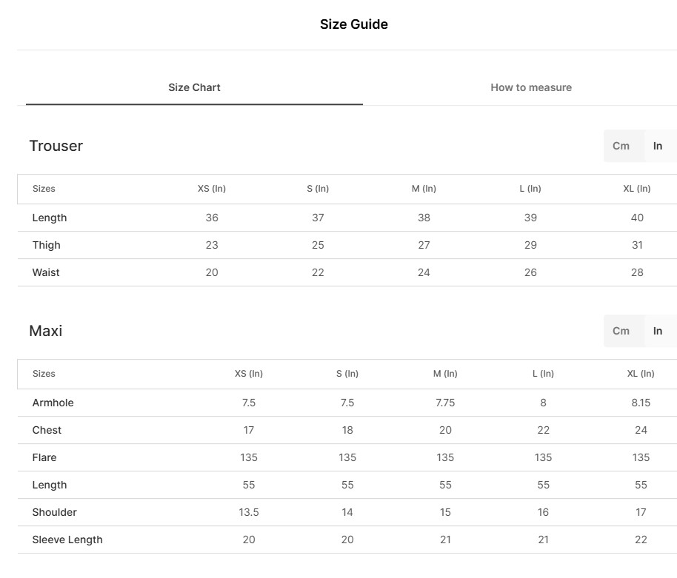677x578 pixels.
Task: Select the Chest row label
Action: pyautogui.click(x=47, y=430)
